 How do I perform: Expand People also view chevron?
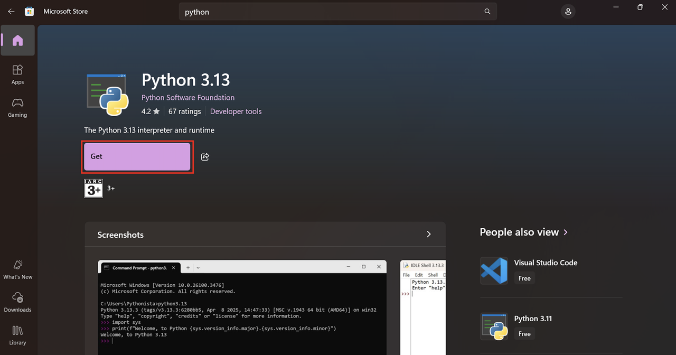pyautogui.click(x=566, y=232)
